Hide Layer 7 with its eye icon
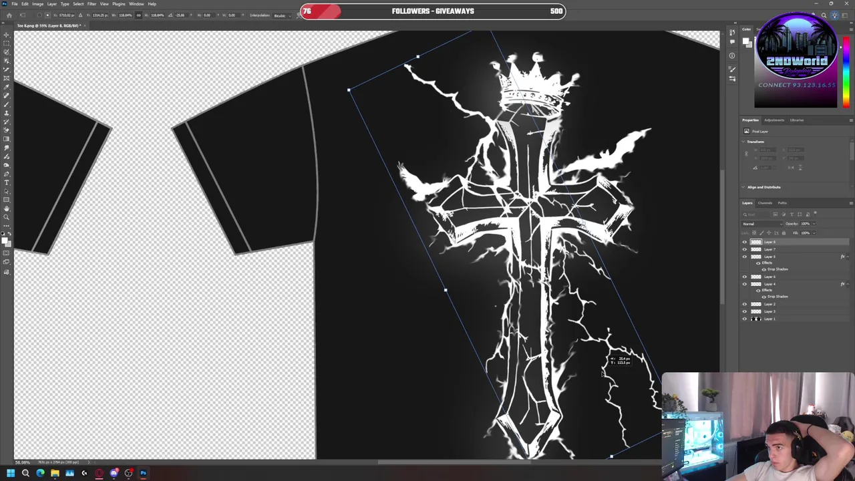Viewport: 855px width, 481px height. pyautogui.click(x=745, y=249)
